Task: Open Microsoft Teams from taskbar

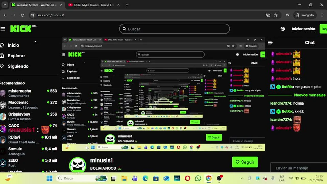Action: point(135,178)
